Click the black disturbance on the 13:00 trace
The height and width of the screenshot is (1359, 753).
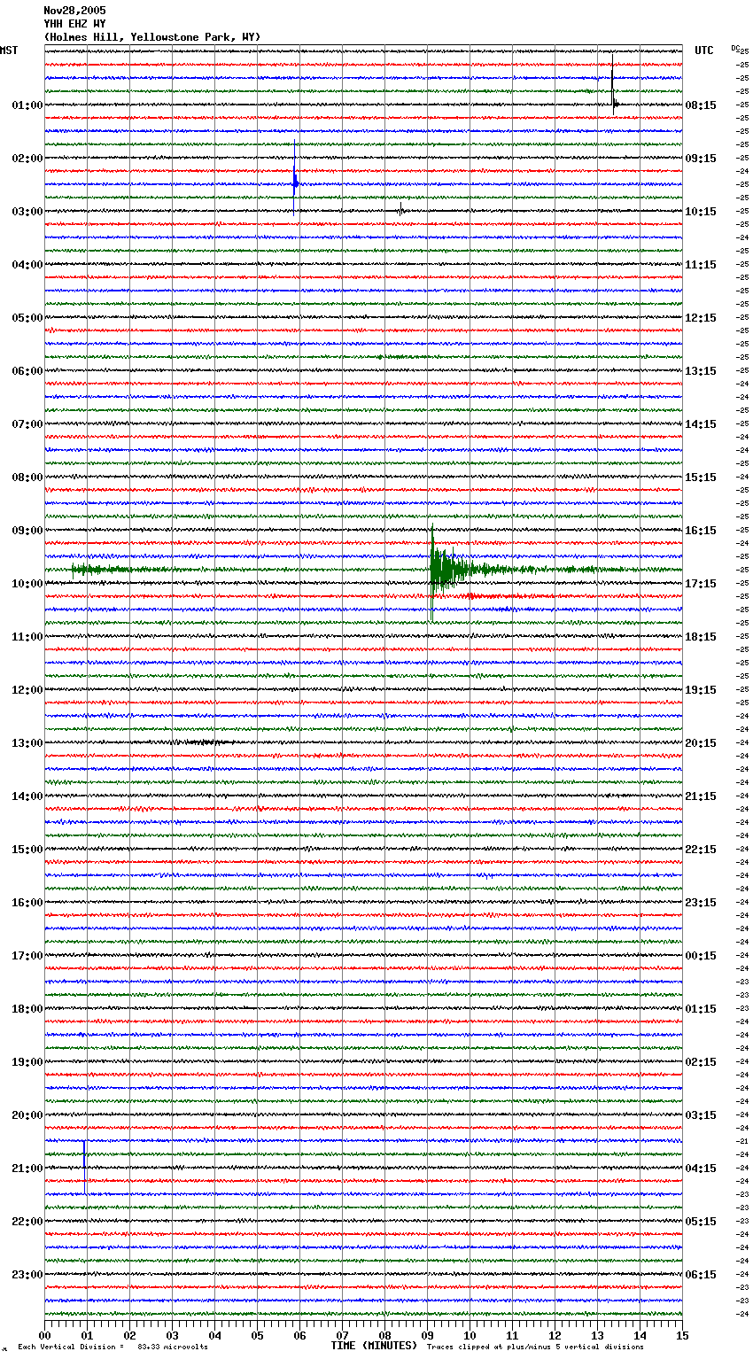206,742
